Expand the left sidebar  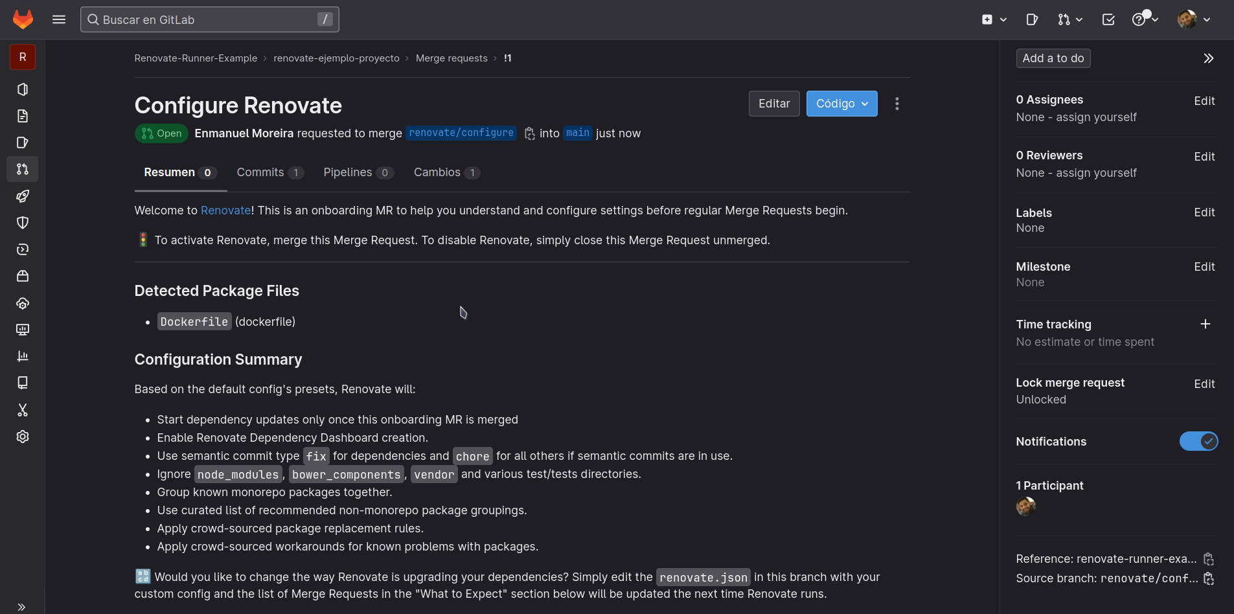click(21, 607)
